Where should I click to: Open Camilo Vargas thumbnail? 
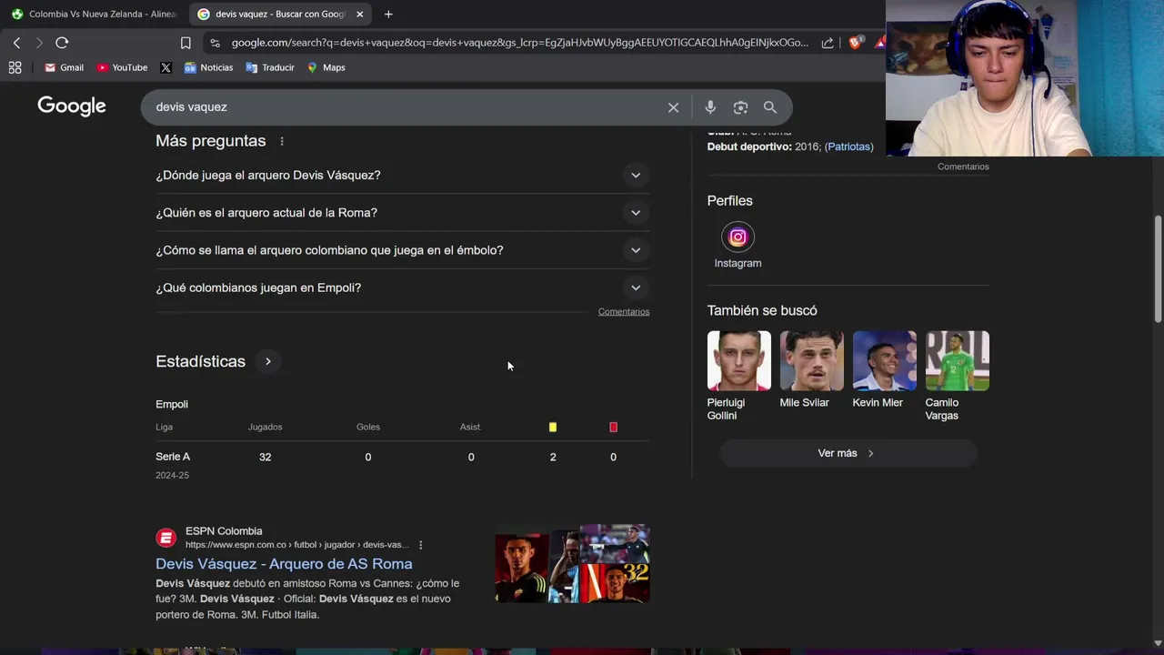click(957, 361)
